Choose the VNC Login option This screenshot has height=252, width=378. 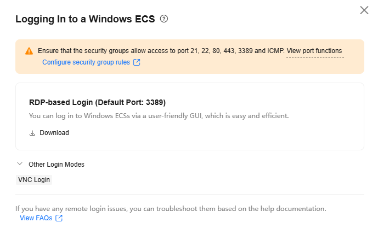[34, 180]
